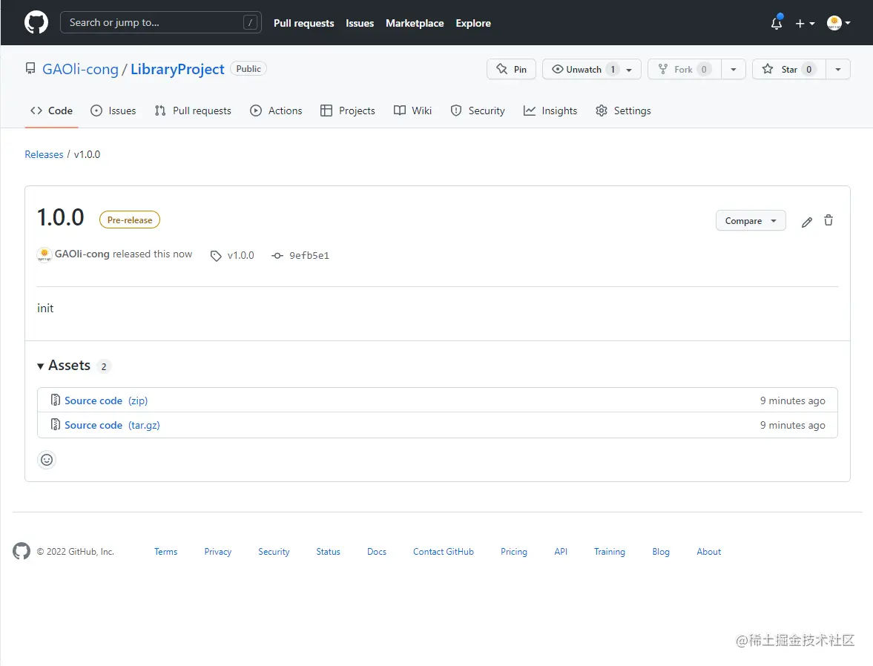Fork this repository
The image size is (873, 666).
point(685,69)
